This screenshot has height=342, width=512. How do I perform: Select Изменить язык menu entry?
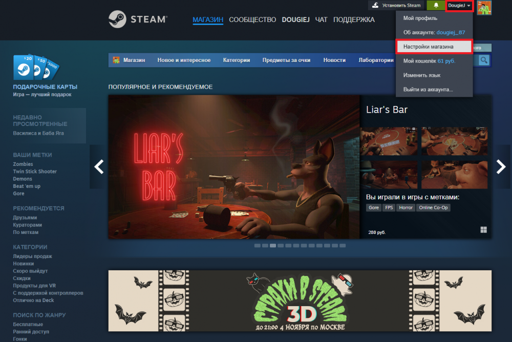[434, 75]
